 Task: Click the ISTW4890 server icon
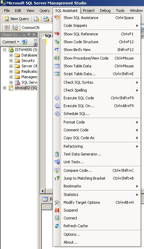[11, 50]
